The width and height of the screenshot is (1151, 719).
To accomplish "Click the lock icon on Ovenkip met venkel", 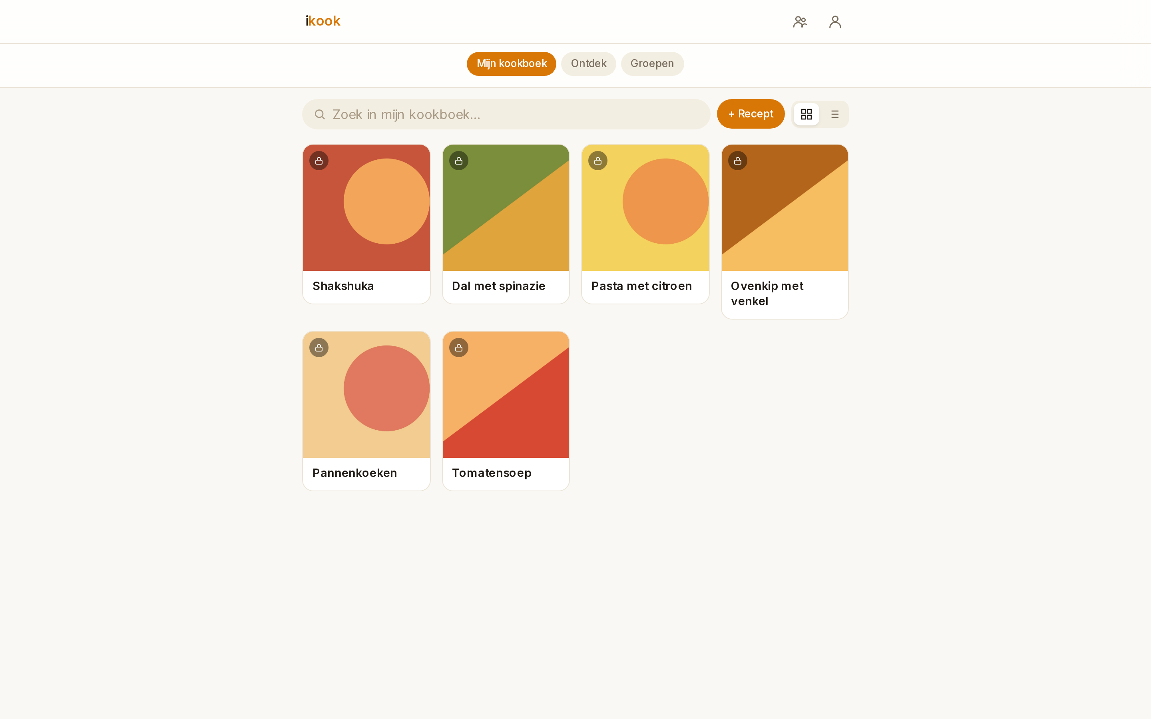I will (x=738, y=161).
